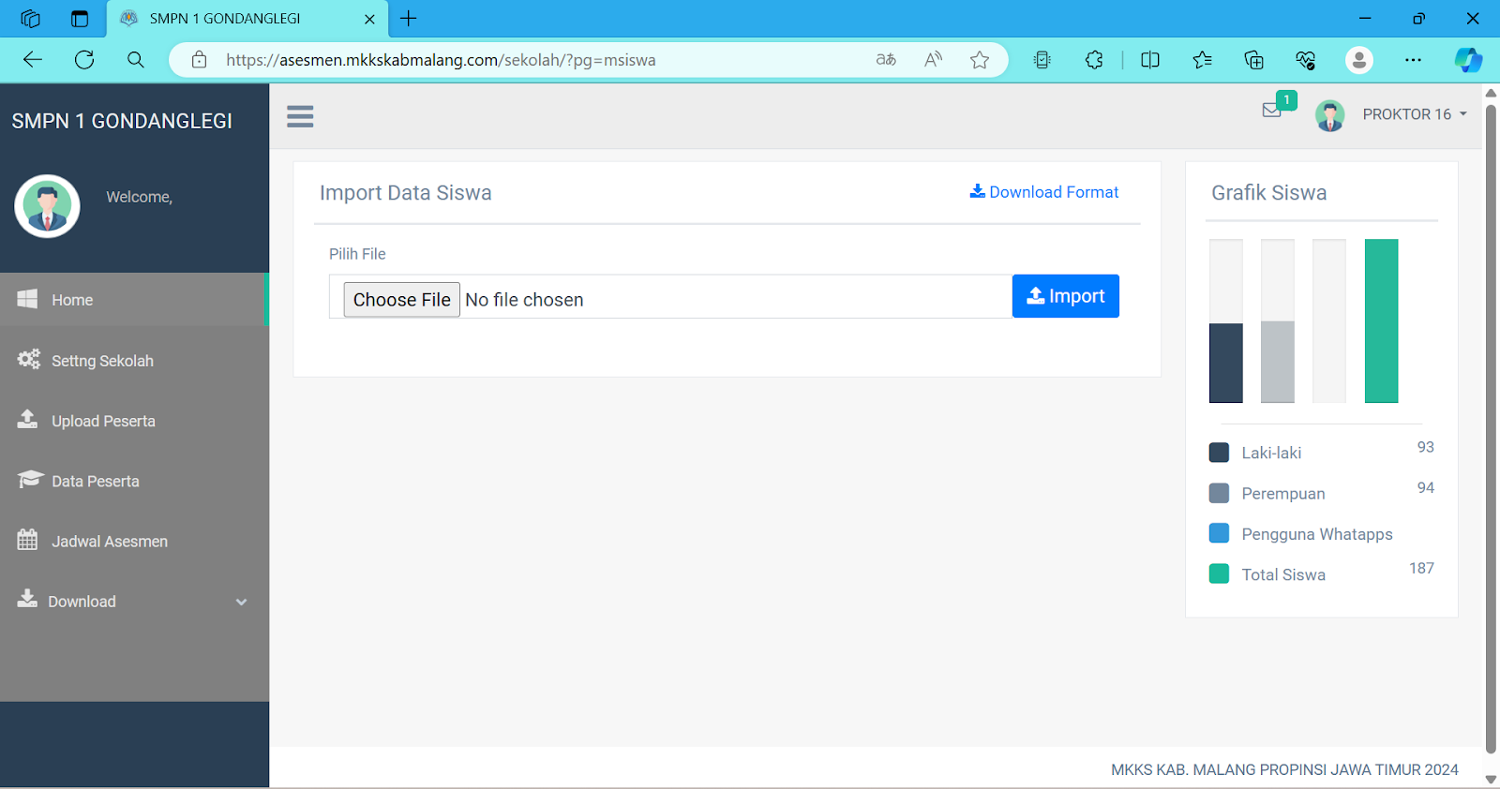Viewport: 1500px width, 789px height.
Task: Click the Perempuan count 94
Action: (1426, 487)
